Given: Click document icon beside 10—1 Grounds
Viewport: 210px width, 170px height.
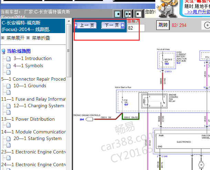Looking at the screenshot, I should [x=9, y=86].
